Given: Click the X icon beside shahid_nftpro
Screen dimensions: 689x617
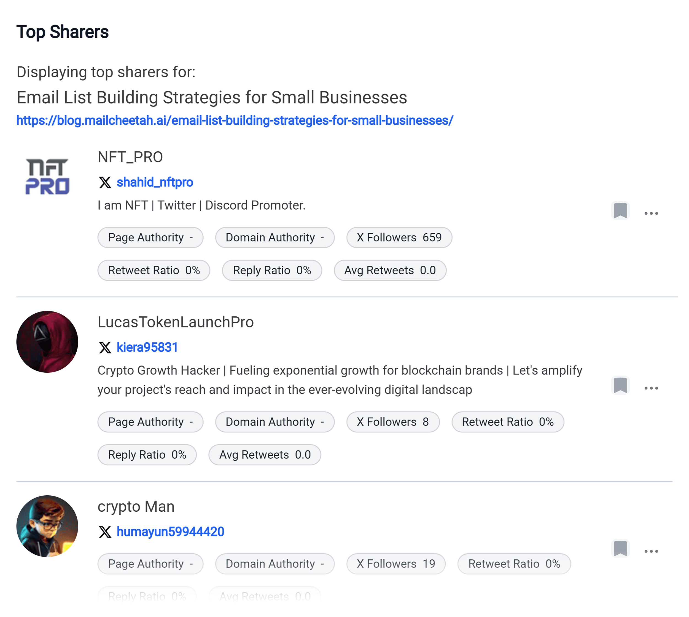Looking at the screenshot, I should [x=105, y=182].
